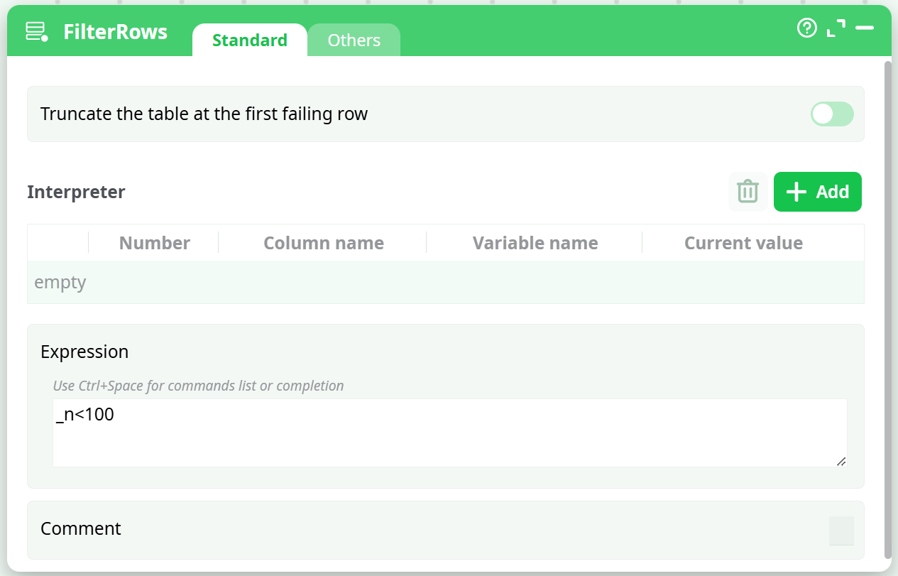Switch to the Others tab
Image resolution: width=898 pixels, height=576 pixels.
pyautogui.click(x=354, y=40)
